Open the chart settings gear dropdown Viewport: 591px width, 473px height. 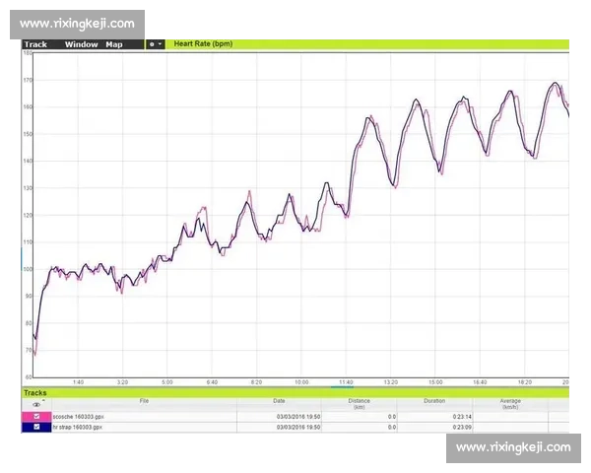click(x=156, y=44)
